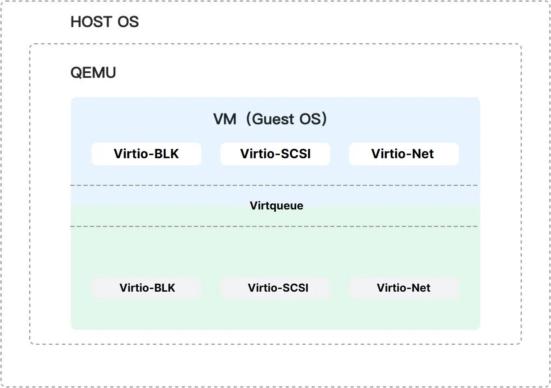Click white space below the QEMU box
The height and width of the screenshot is (388, 551).
coord(275,365)
